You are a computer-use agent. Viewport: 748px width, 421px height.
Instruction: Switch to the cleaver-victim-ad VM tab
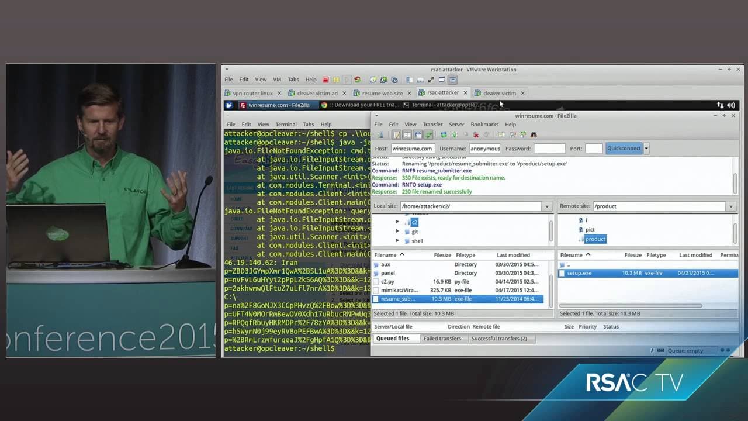(317, 93)
